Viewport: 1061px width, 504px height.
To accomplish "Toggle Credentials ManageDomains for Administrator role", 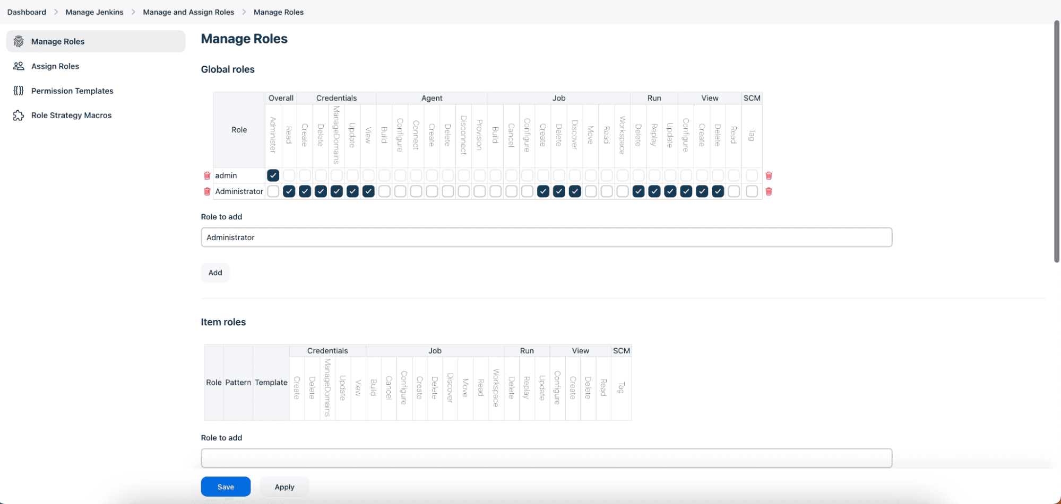I will click(337, 191).
